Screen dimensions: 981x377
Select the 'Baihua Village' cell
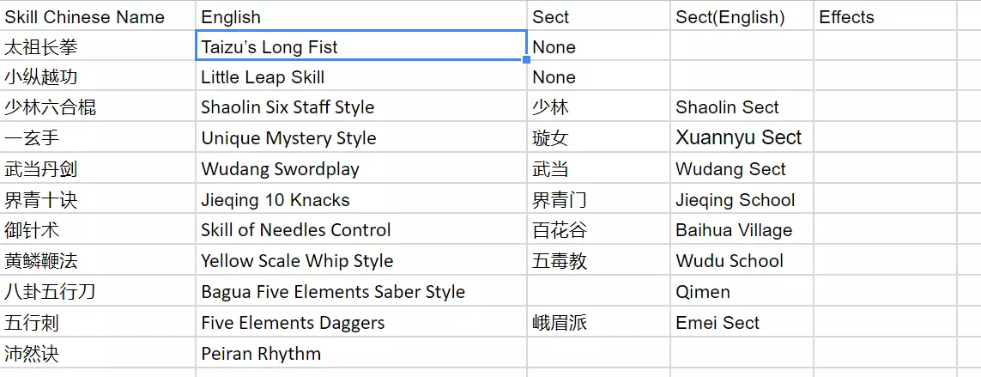click(734, 230)
